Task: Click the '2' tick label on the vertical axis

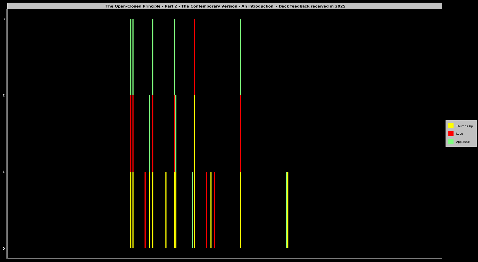Action: pyautogui.click(x=4, y=95)
